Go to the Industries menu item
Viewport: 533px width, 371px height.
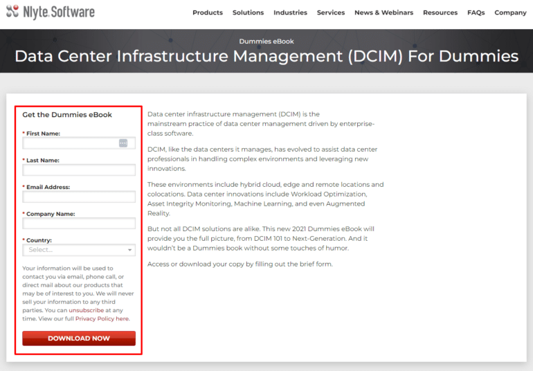point(290,12)
